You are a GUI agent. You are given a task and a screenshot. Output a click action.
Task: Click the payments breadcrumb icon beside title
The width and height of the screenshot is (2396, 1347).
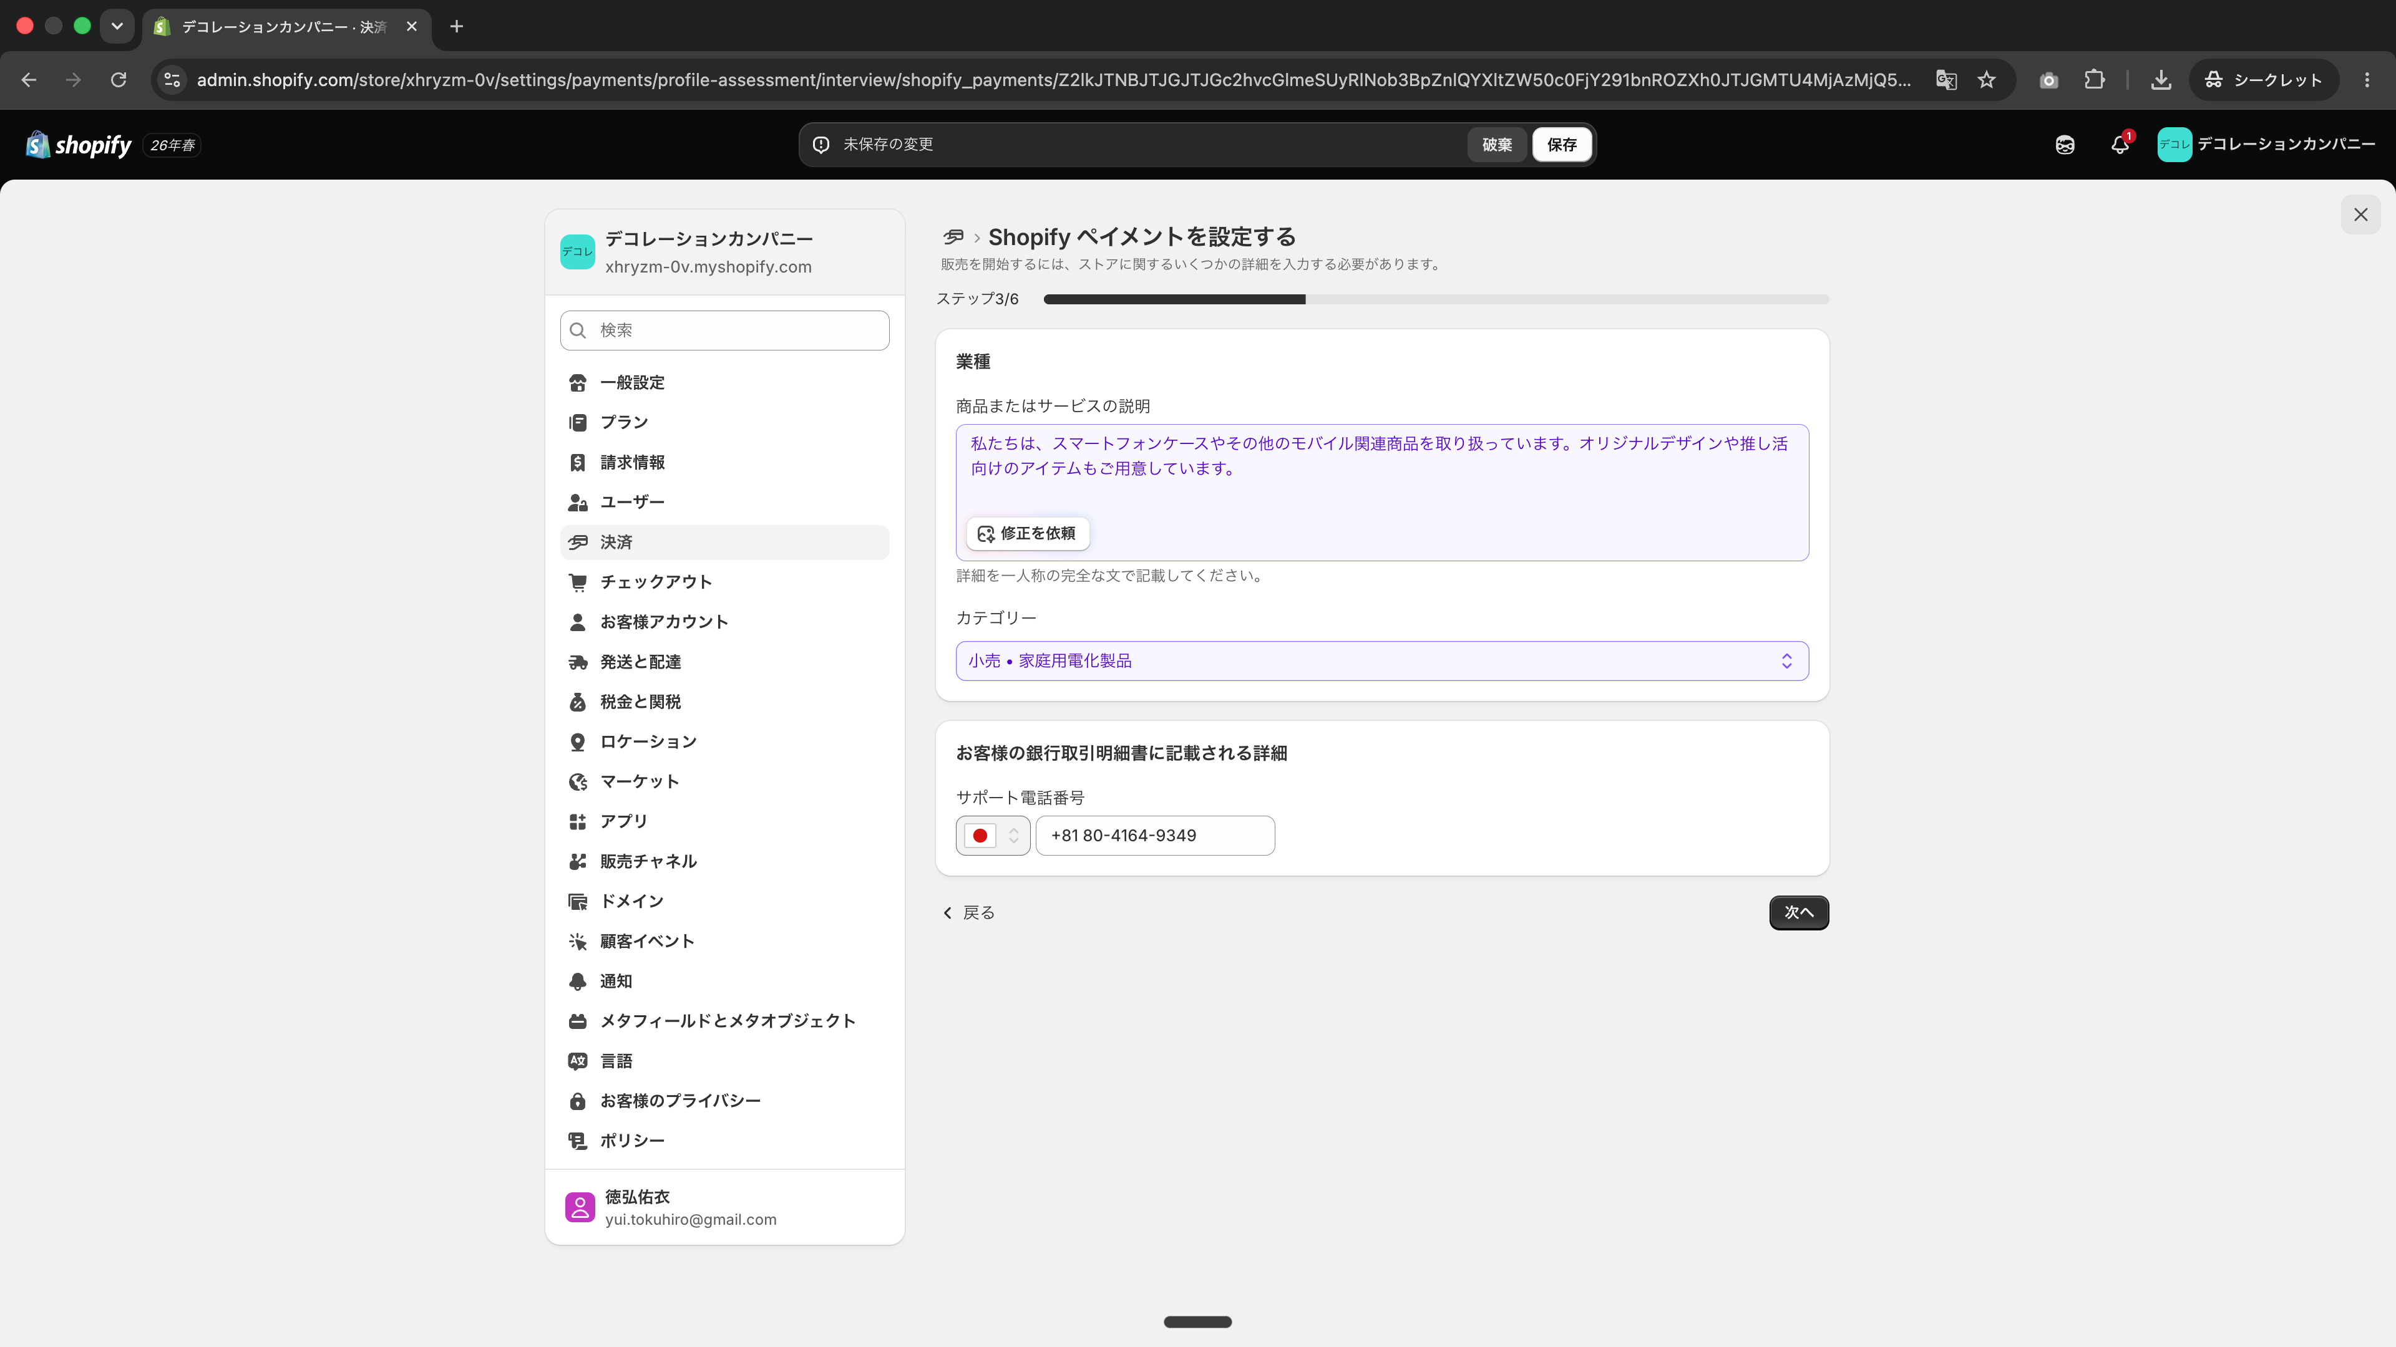pos(953,237)
